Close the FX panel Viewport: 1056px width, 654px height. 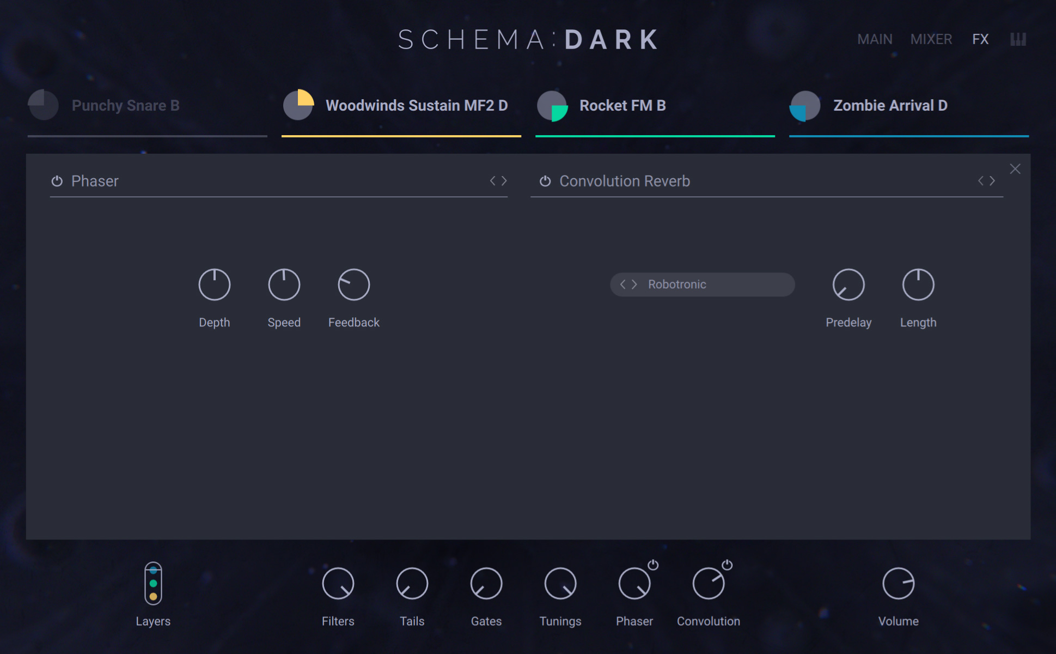pyautogui.click(x=1015, y=169)
